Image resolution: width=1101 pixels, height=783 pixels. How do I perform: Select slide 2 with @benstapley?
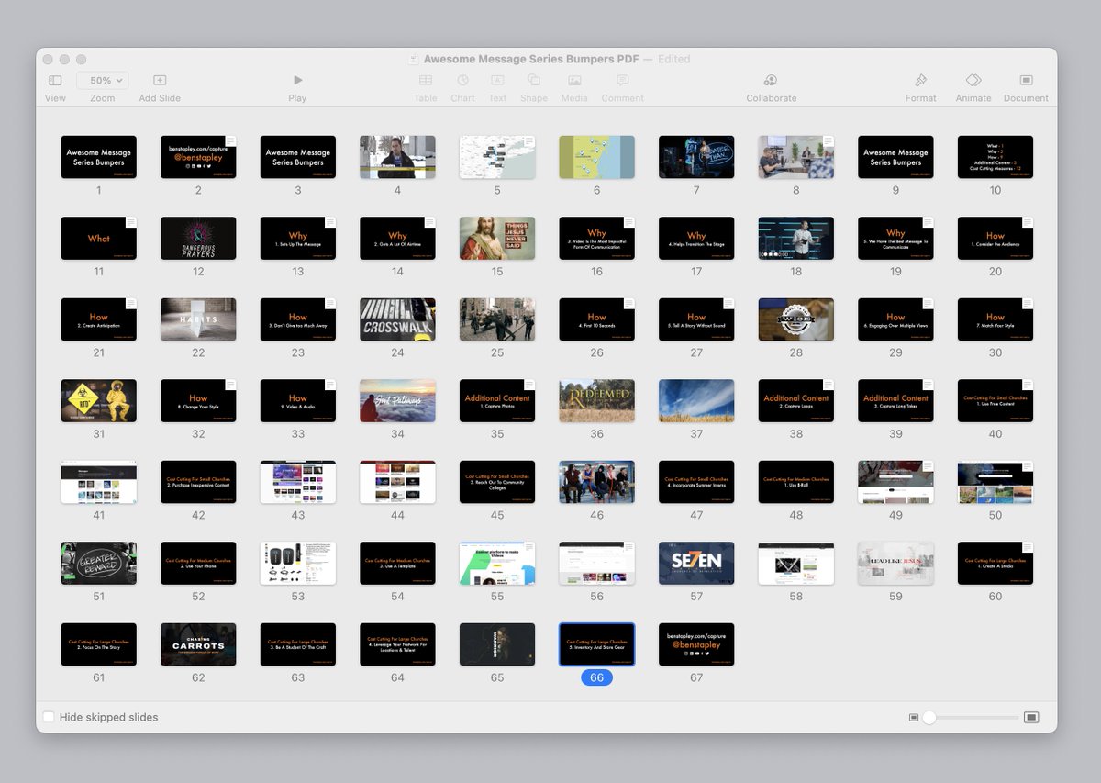pos(198,157)
